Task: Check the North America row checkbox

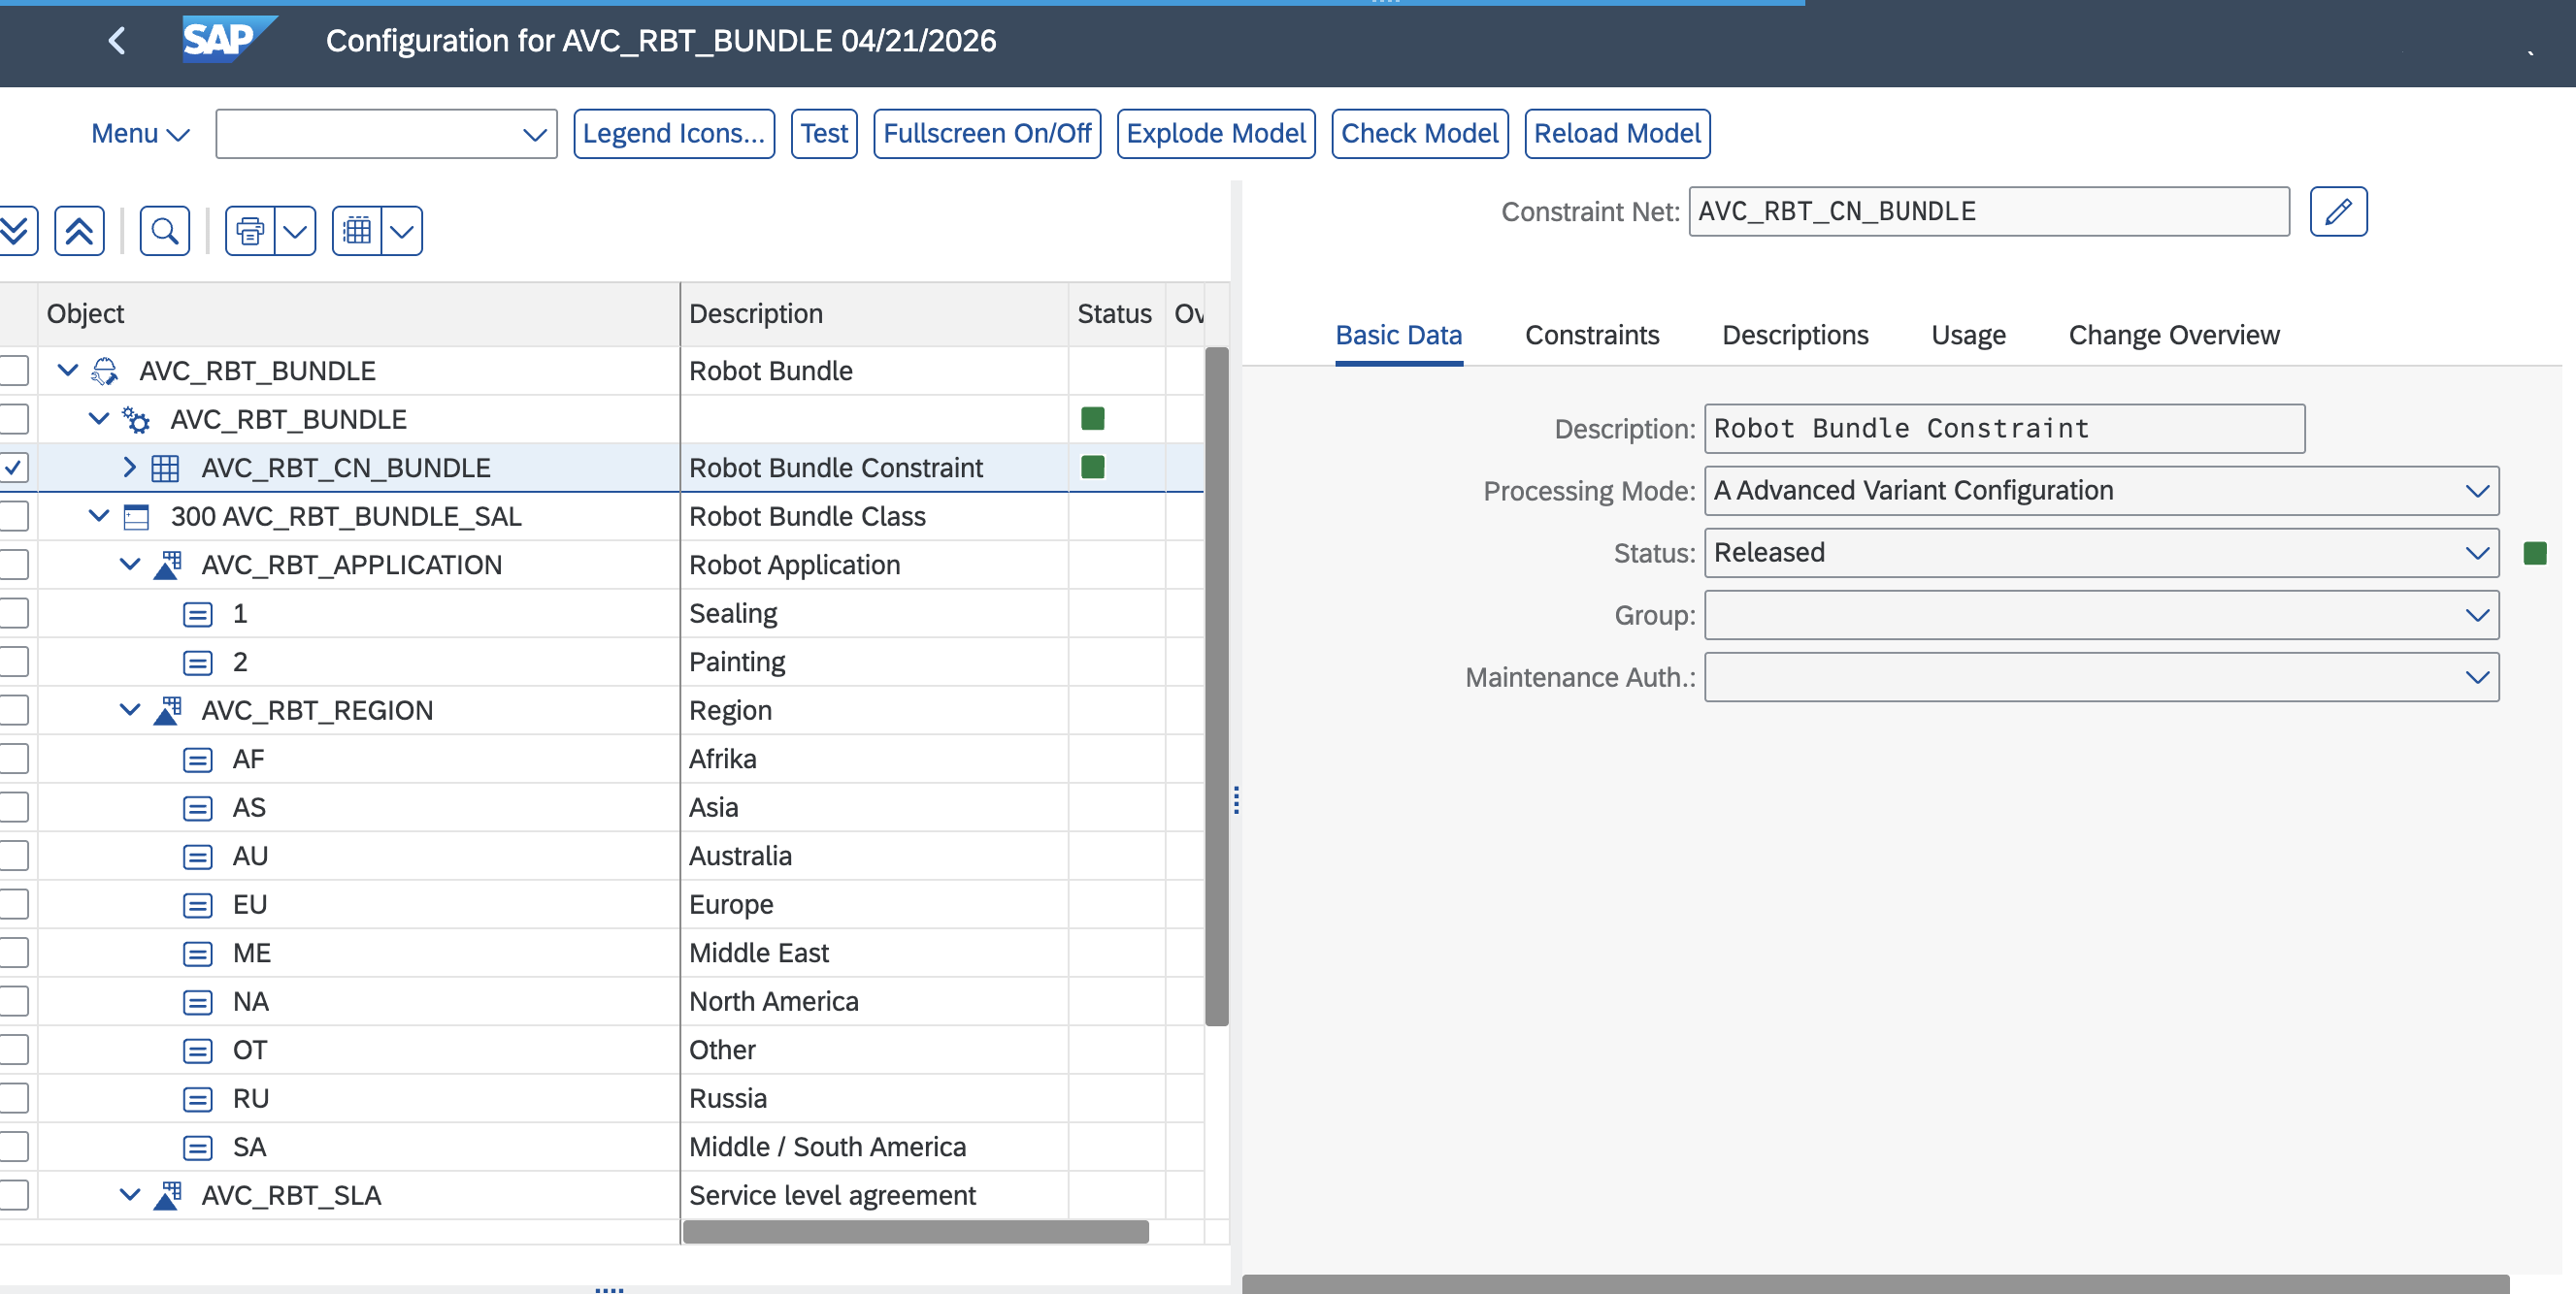Action: pos(13,1002)
